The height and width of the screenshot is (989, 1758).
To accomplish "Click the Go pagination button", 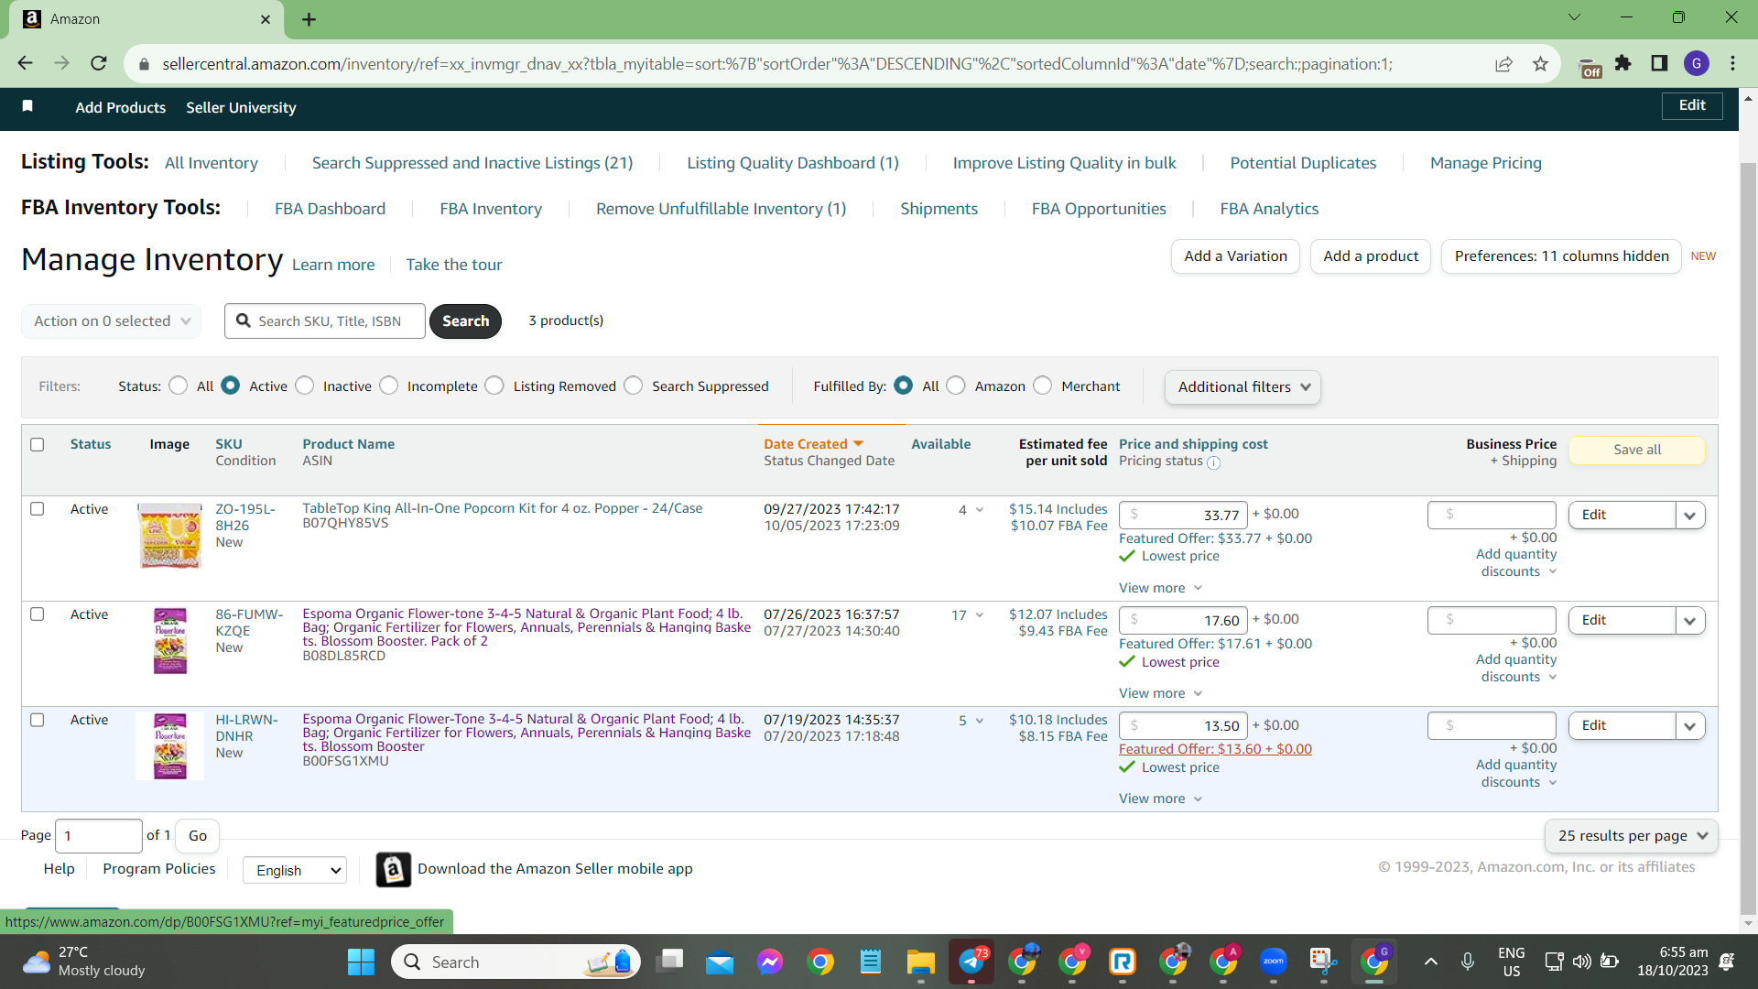I will (x=198, y=835).
